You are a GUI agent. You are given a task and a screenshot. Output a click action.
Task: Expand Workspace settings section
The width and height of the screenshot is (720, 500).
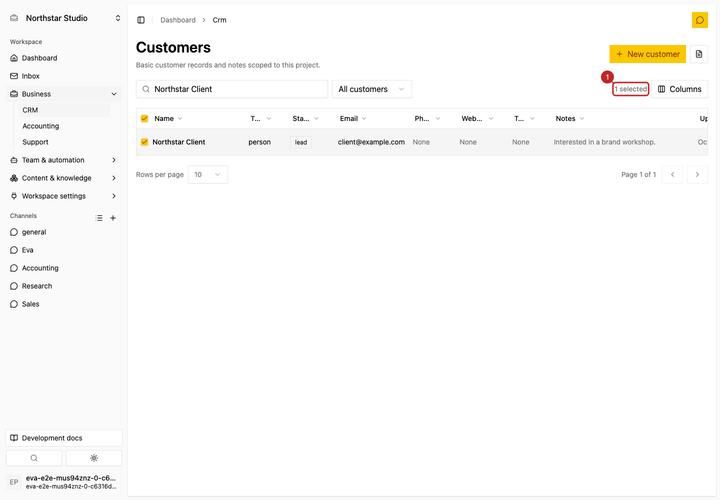[64, 196]
